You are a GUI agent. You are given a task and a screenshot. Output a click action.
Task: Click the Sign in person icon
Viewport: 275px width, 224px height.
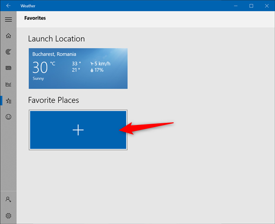[x=8, y=199]
